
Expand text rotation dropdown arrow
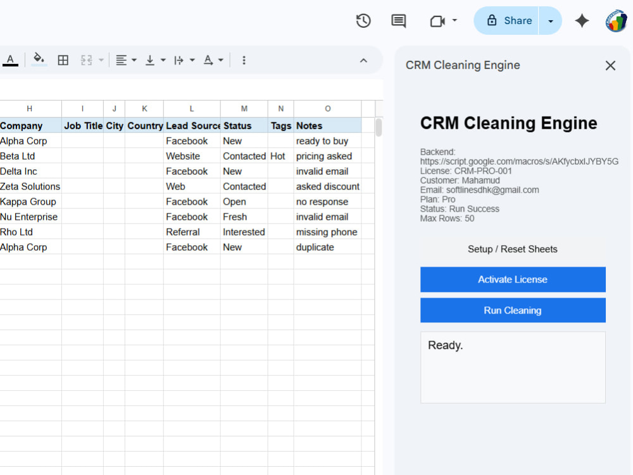(x=221, y=60)
